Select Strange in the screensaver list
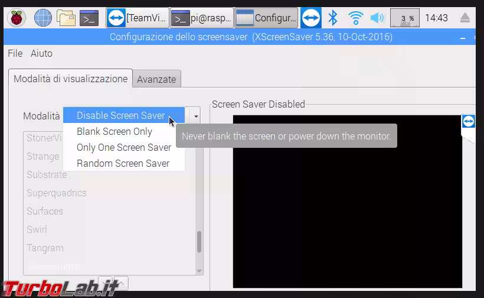The width and height of the screenshot is (484, 298). 43,157
